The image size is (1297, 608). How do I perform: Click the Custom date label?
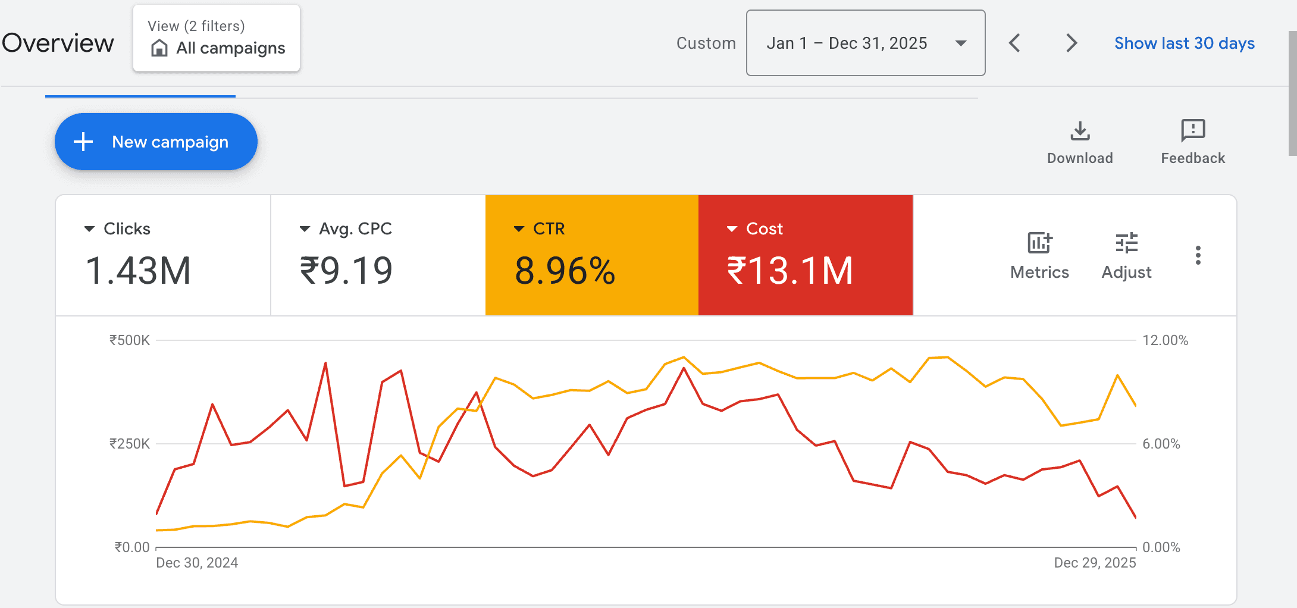706,43
